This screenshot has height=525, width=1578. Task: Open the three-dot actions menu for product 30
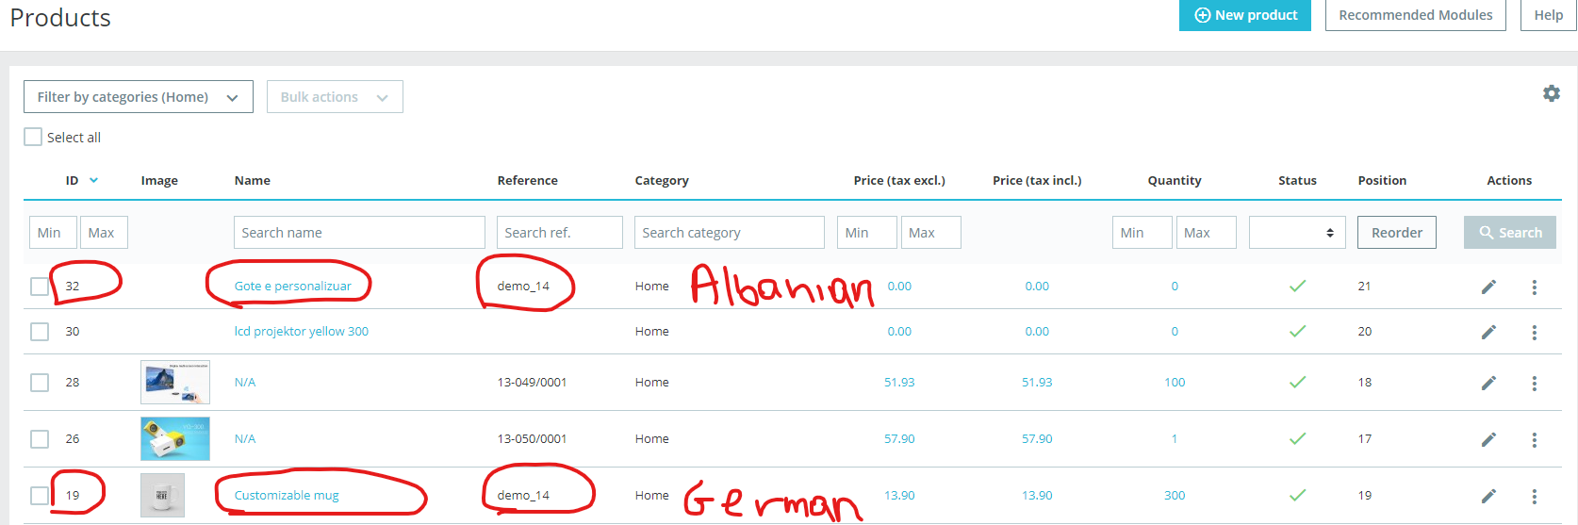coord(1534,332)
